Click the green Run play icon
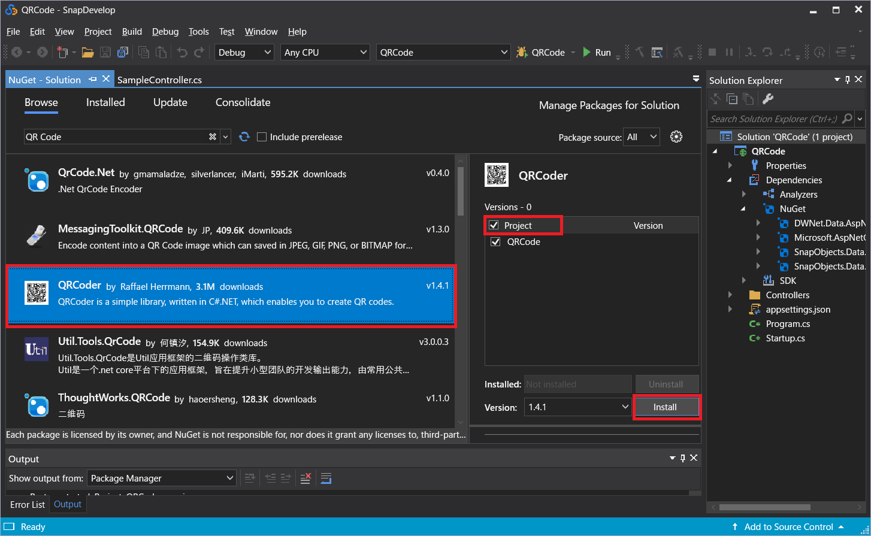 point(587,53)
